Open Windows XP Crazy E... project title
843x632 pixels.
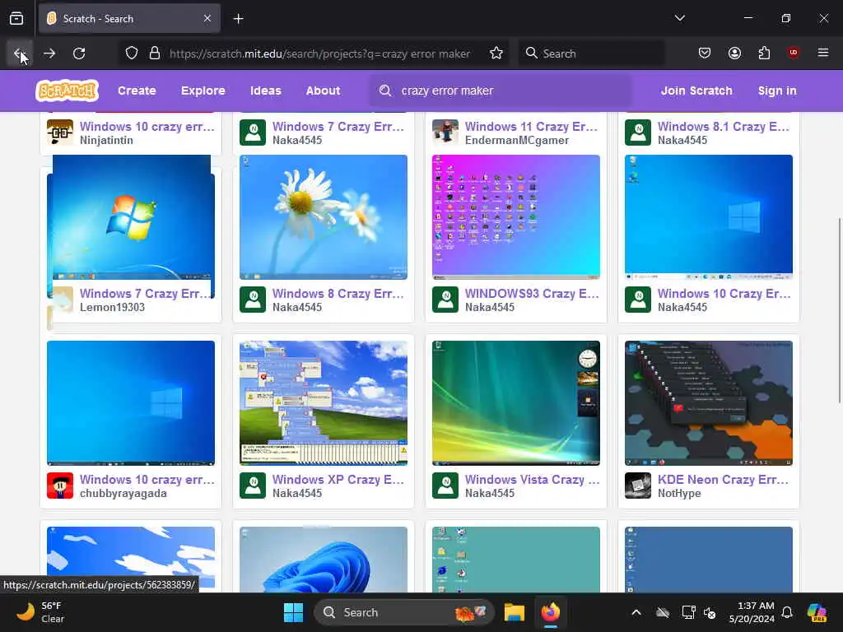(x=338, y=480)
